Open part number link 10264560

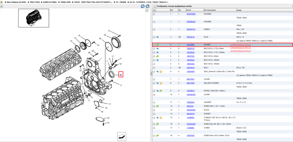tap(190, 72)
